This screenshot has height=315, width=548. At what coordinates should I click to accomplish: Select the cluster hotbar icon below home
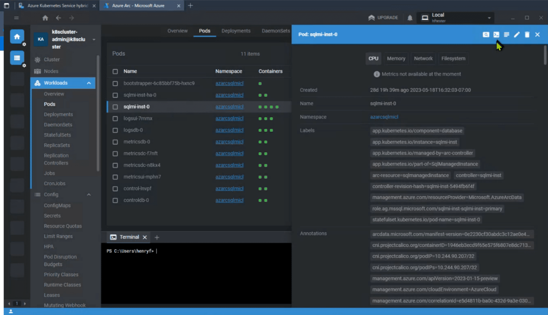click(x=17, y=58)
